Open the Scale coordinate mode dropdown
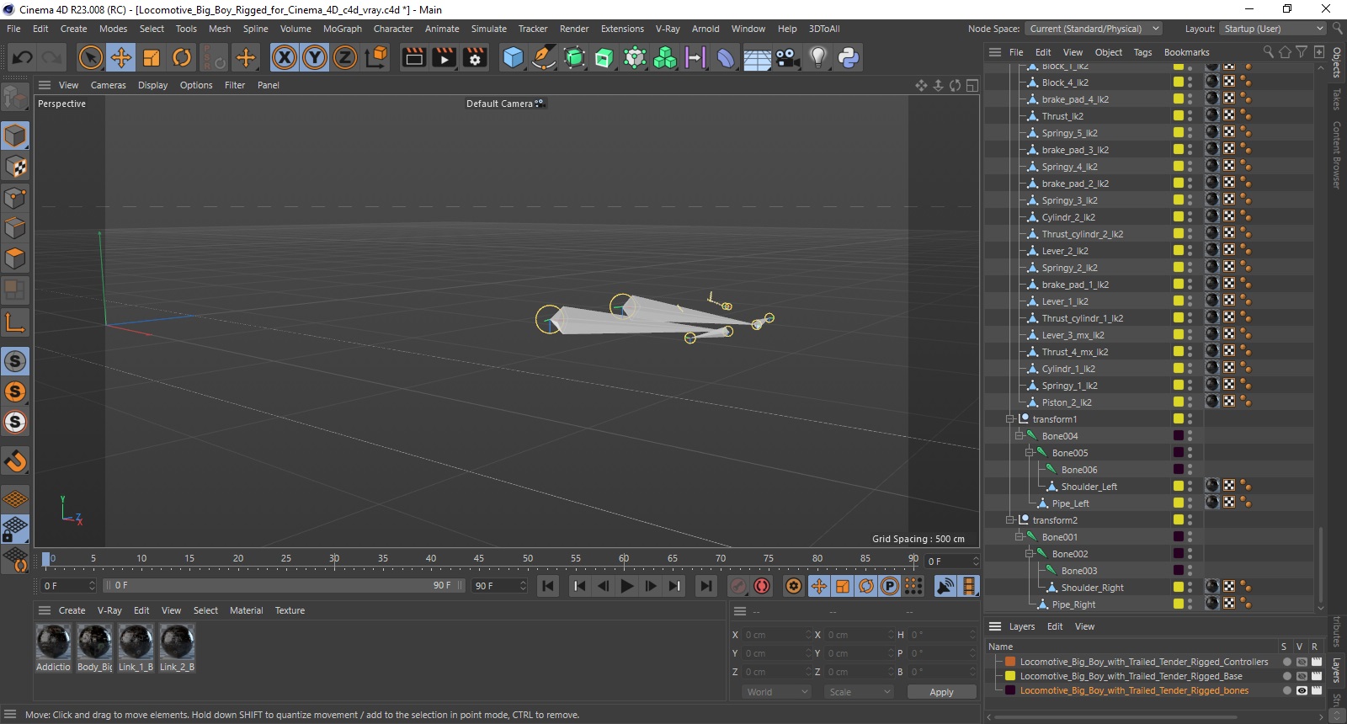Screen dimensions: 1347x724 click(859, 692)
